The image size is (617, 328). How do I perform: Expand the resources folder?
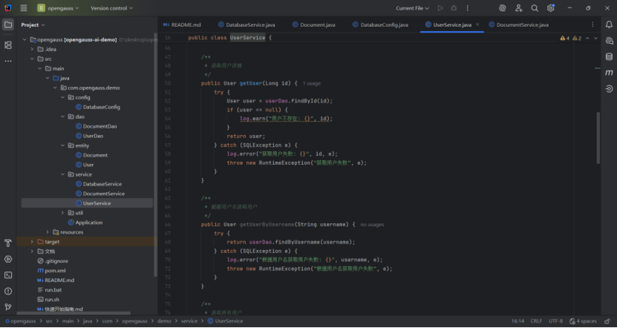pos(48,232)
